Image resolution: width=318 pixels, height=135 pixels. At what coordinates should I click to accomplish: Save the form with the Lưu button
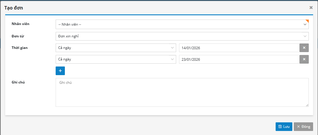[x=284, y=127]
